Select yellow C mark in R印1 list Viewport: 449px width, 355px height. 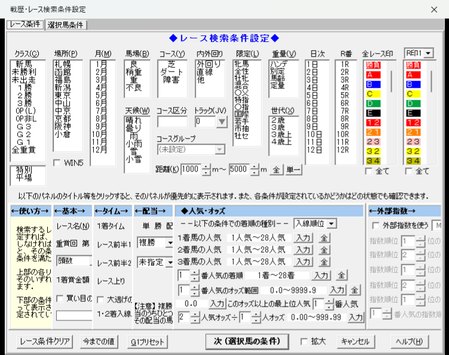pos(414,94)
